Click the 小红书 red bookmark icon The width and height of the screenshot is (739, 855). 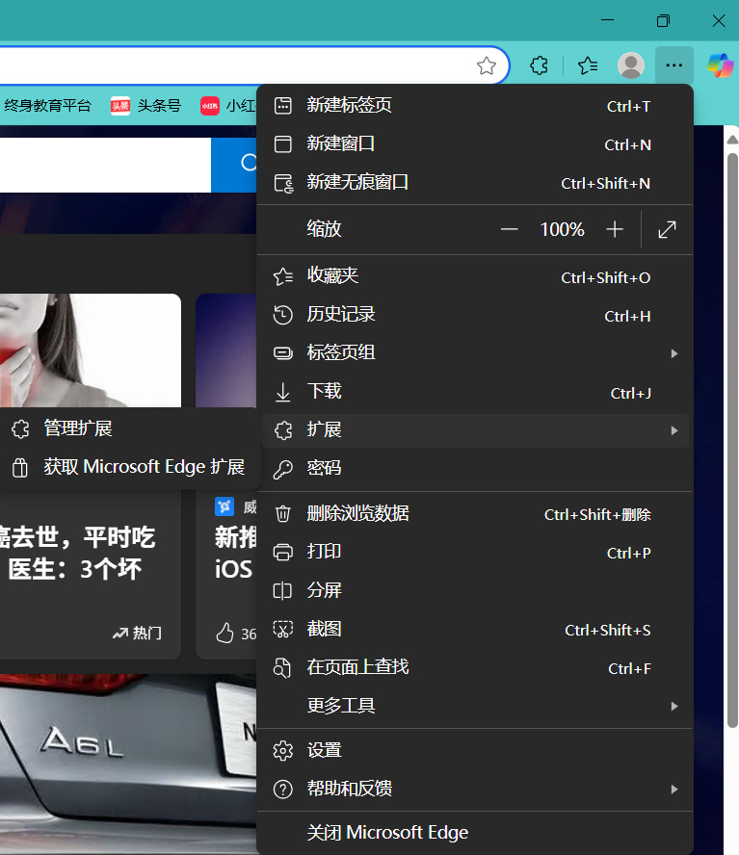click(x=210, y=106)
